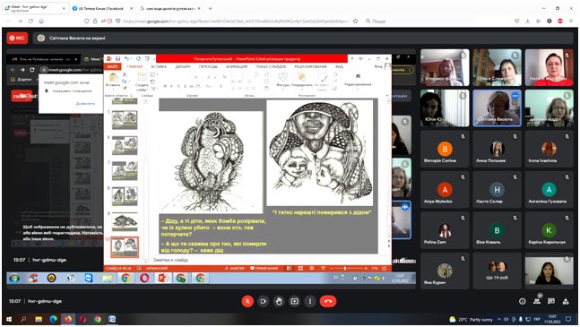Toggle Normal view button in status bar

click(x=290, y=268)
